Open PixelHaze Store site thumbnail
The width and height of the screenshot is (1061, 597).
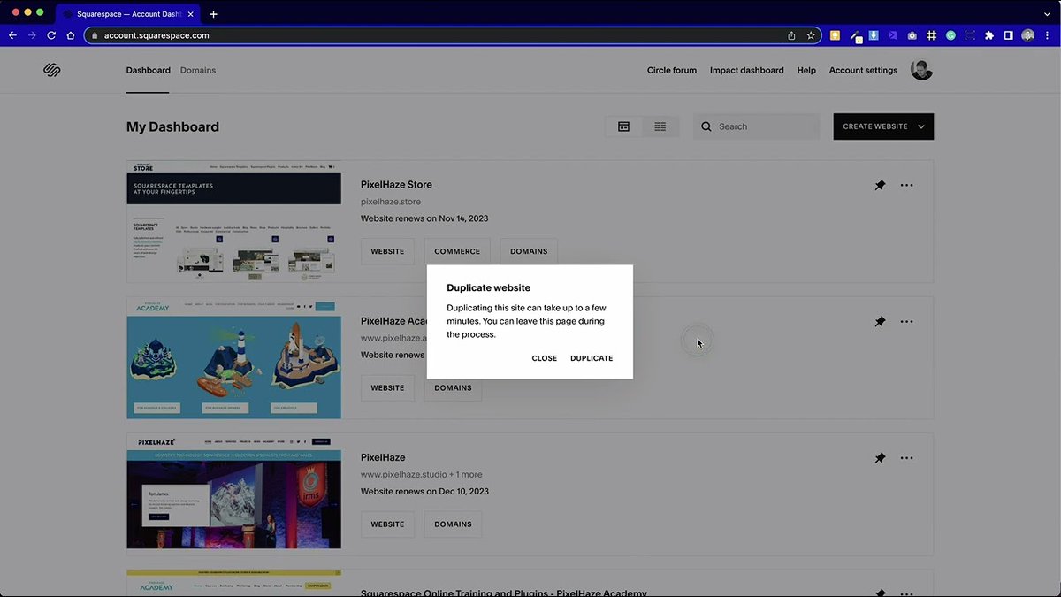pos(233,221)
